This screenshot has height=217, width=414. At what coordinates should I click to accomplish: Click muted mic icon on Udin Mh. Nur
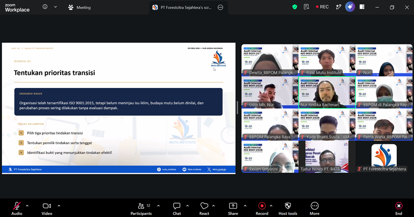click(x=245, y=105)
